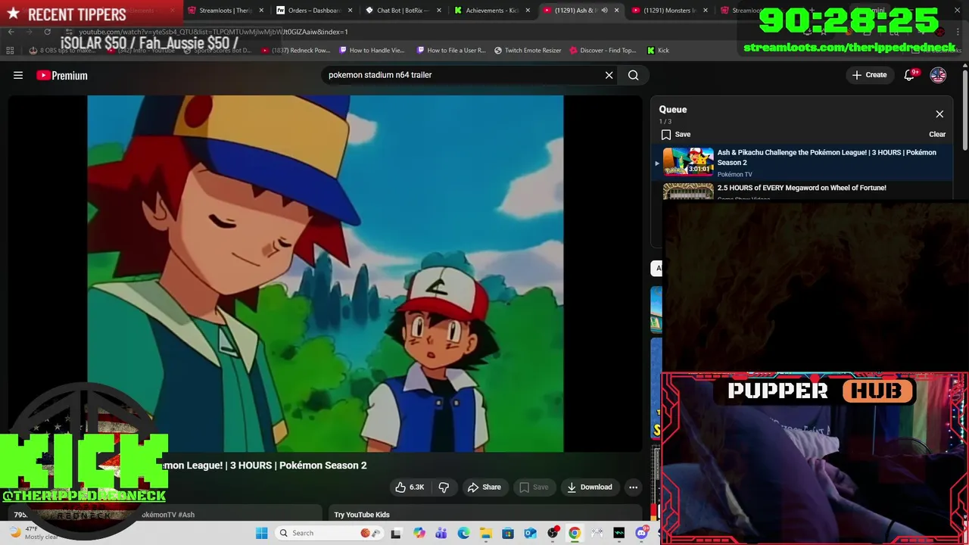This screenshot has height=545, width=969.
Task: Clear the search box with the X
Action: pos(609,75)
